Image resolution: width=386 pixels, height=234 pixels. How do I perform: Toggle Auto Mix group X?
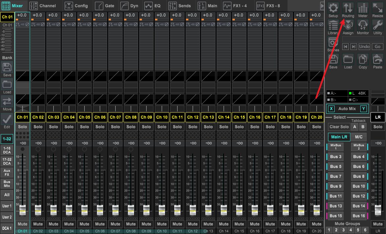[331, 109]
